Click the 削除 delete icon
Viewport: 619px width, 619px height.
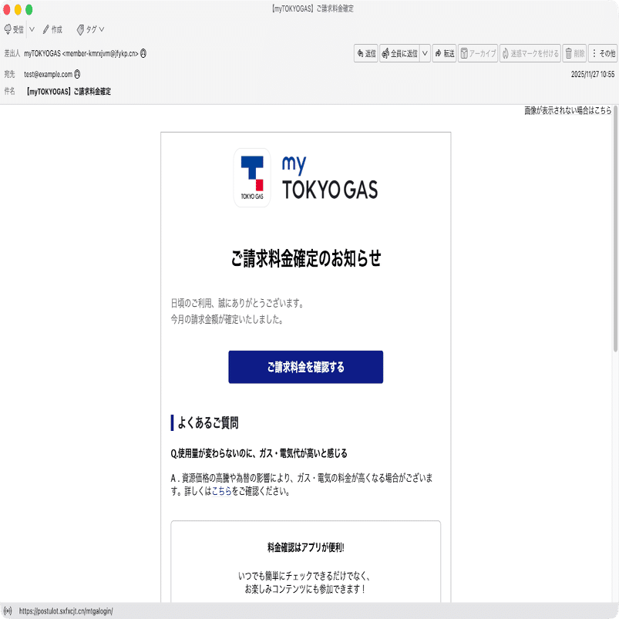tap(570, 53)
